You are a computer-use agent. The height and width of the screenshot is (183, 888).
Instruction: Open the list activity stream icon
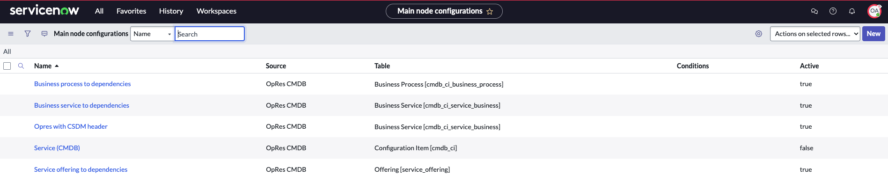(x=44, y=34)
